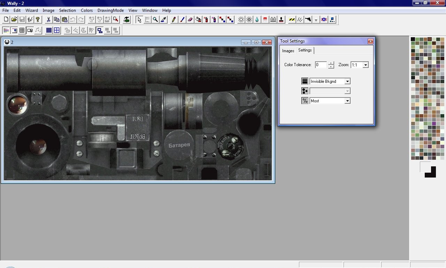Select the magnifying glass zoom tool

[155, 19]
